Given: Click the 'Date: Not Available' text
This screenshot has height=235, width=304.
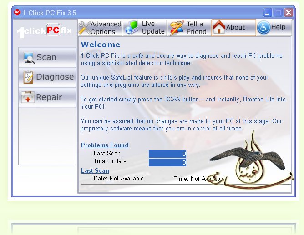Looking at the screenshot, I should point(119,178).
